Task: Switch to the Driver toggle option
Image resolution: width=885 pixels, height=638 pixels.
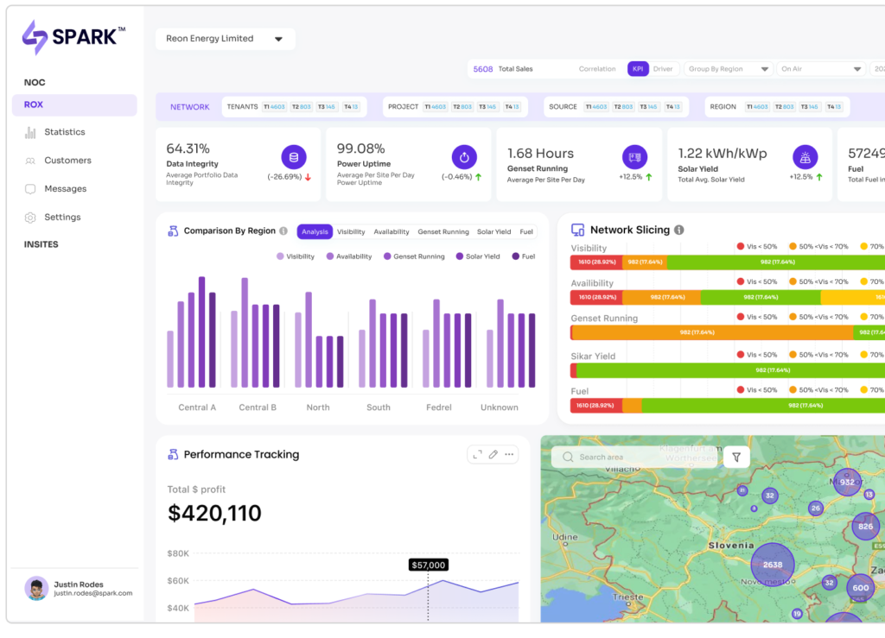Action: (x=663, y=69)
